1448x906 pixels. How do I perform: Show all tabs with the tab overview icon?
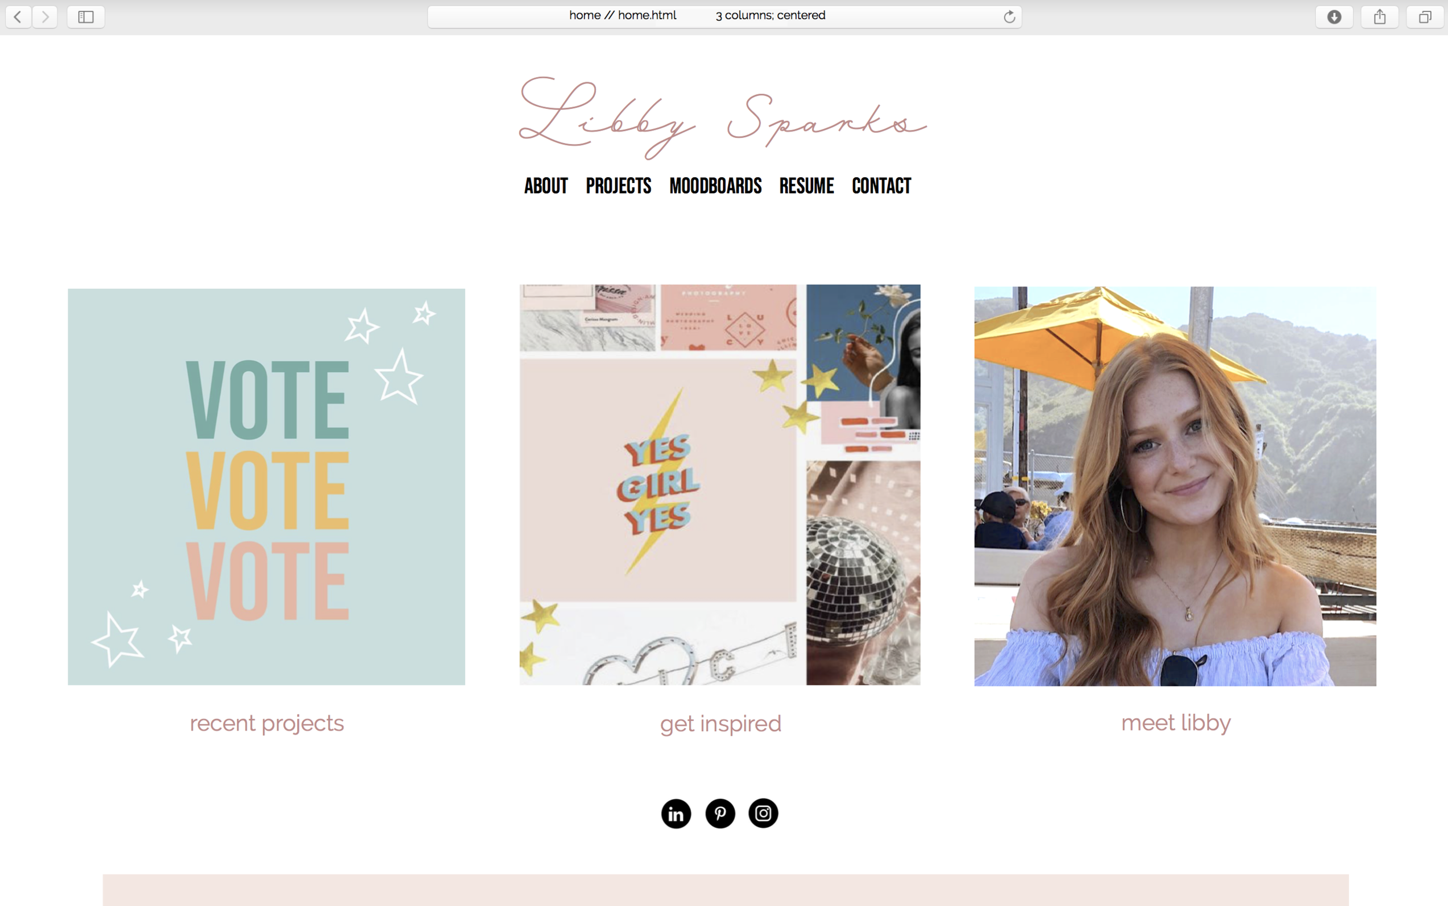(1425, 17)
